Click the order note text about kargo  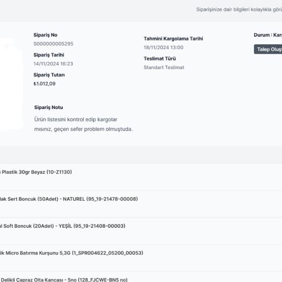point(83,124)
